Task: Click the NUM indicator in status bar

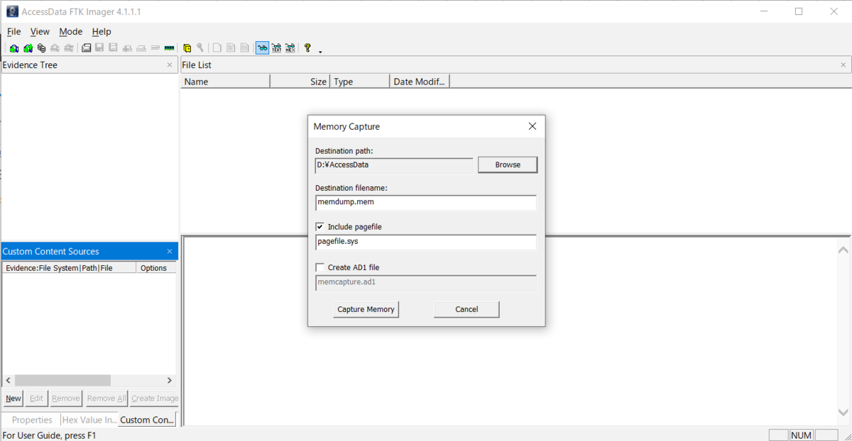Action: click(x=802, y=435)
